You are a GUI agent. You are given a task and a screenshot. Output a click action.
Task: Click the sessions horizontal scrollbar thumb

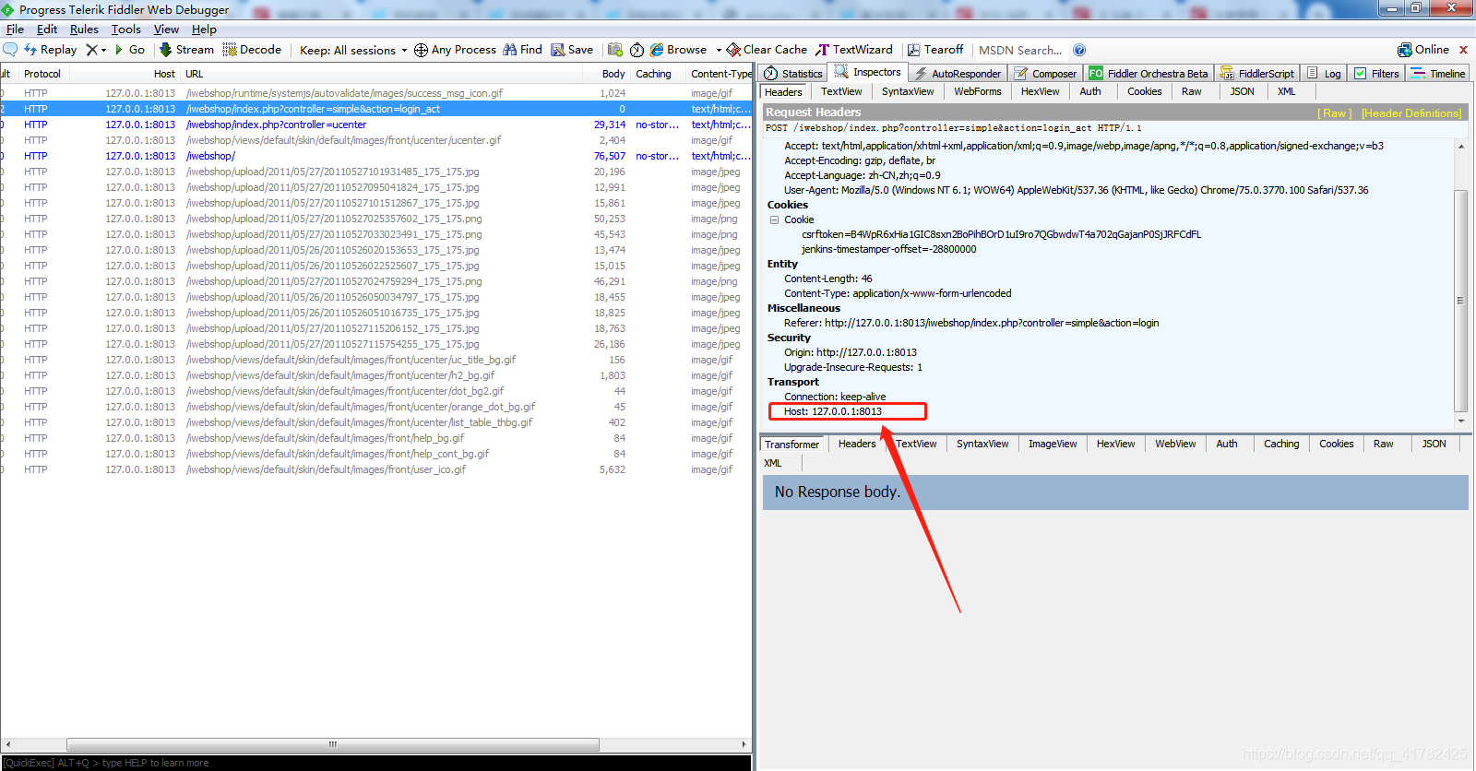333,744
